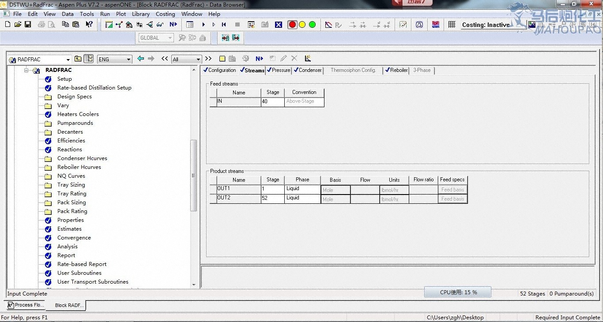Switch to the Pressure tab
Image resolution: width=603 pixels, height=322 pixels.
pyautogui.click(x=279, y=70)
